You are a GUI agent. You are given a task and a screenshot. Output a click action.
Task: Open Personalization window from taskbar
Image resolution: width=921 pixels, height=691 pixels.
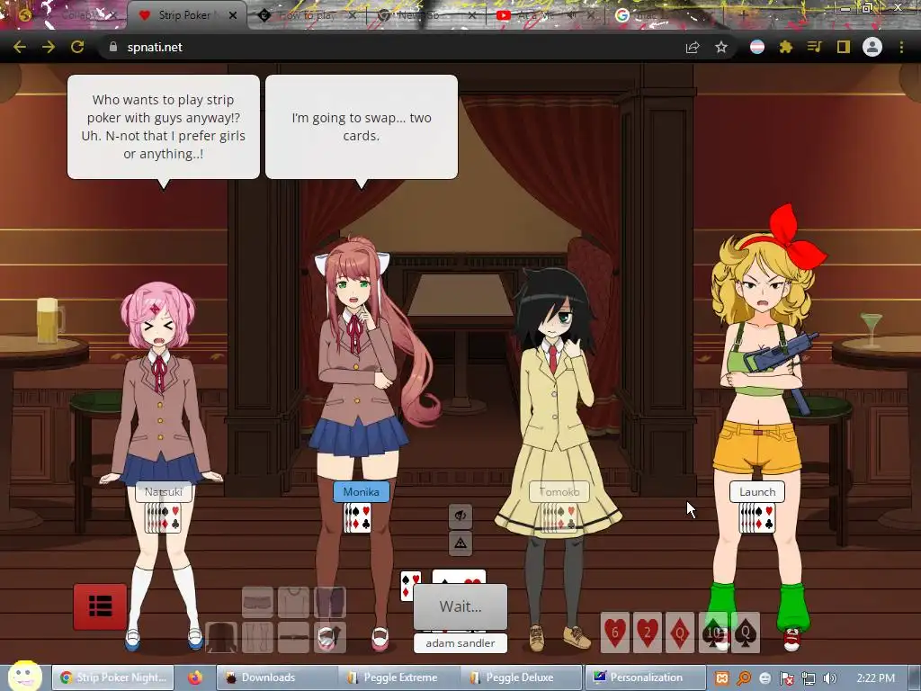click(x=644, y=678)
